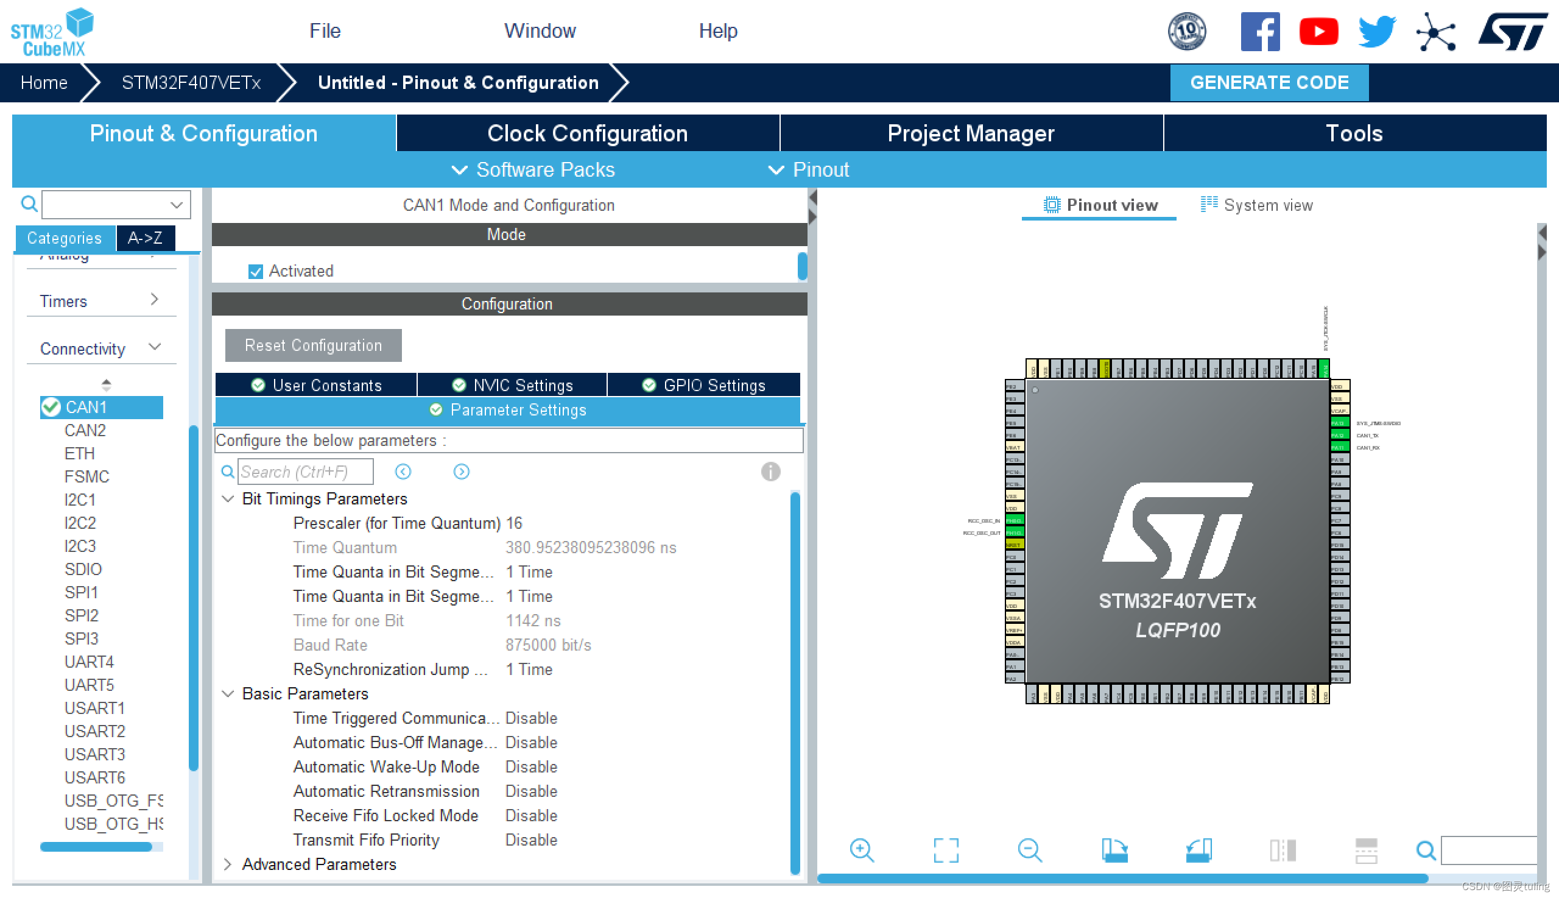Fit chip to view icon
1559x898 pixels.
946,850
